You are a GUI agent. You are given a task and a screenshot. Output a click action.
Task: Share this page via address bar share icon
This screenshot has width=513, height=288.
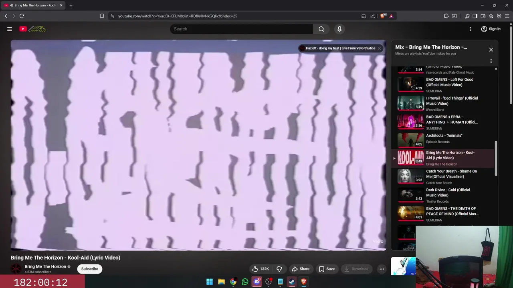373,16
